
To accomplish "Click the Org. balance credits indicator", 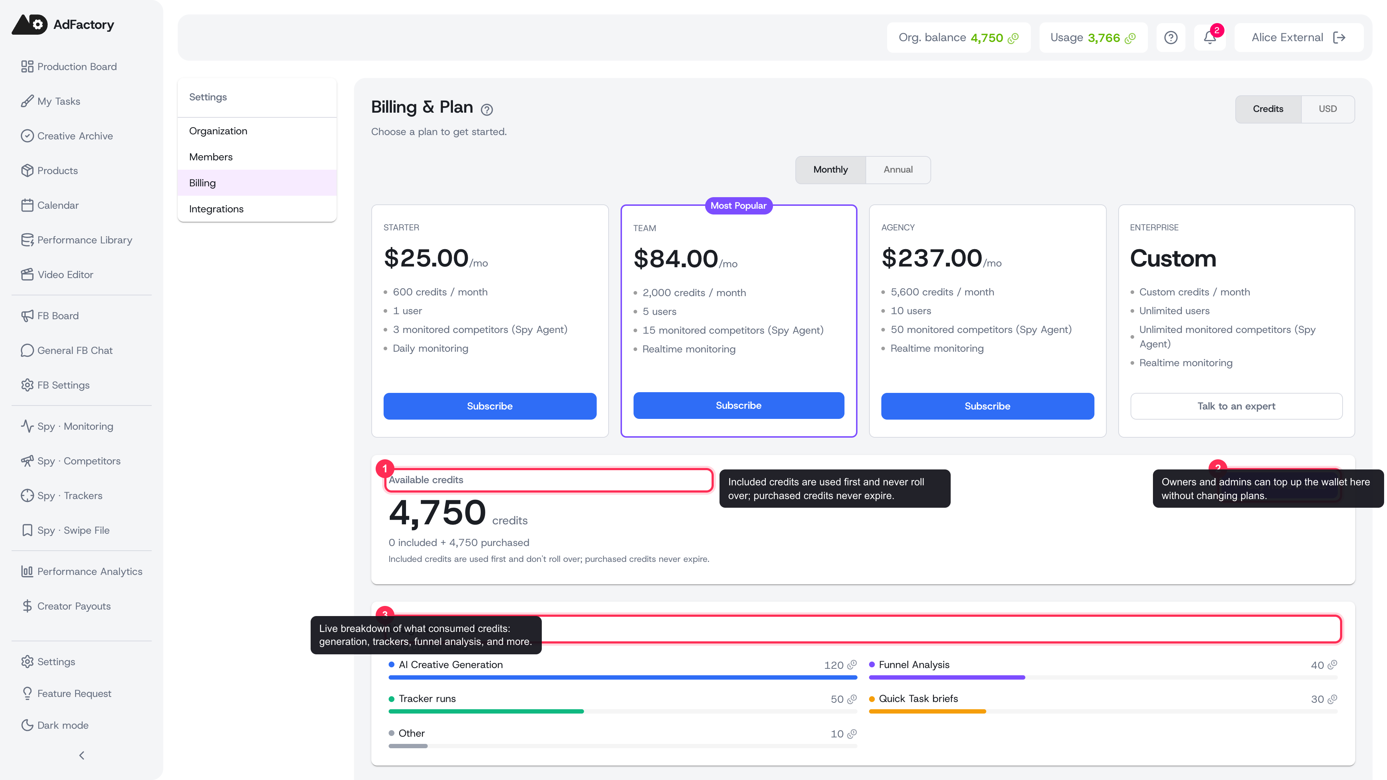I will coord(958,38).
